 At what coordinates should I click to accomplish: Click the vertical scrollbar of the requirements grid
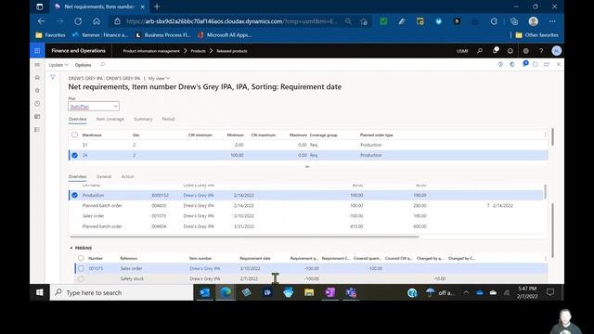(x=545, y=192)
